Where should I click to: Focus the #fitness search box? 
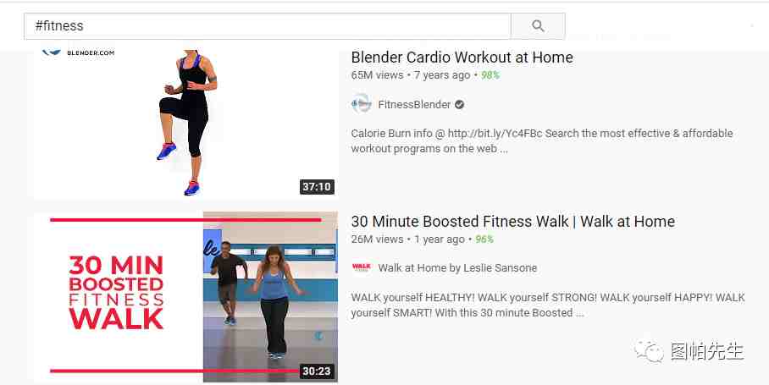[x=268, y=26]
